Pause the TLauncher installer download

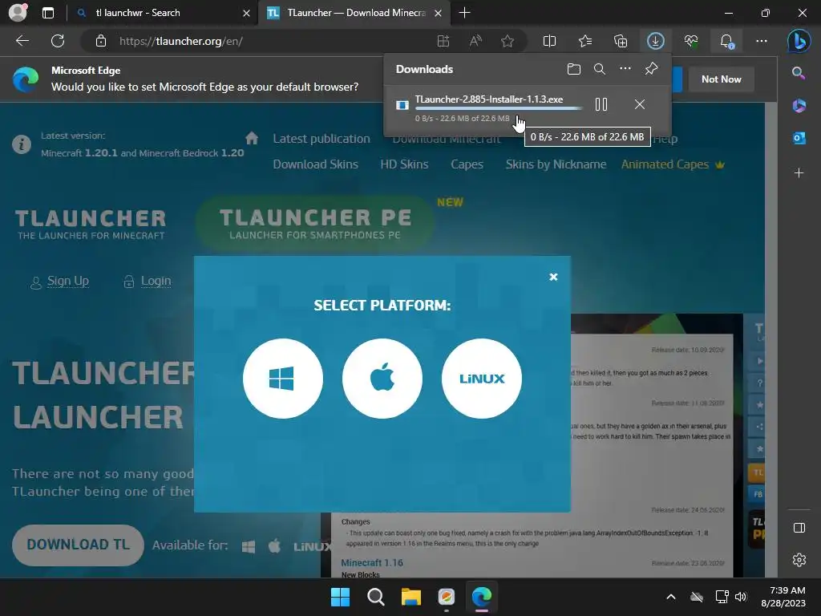[x=601, y=104]
